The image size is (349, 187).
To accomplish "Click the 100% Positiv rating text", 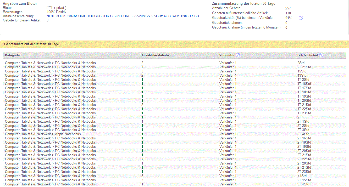I will pos(56,12).
